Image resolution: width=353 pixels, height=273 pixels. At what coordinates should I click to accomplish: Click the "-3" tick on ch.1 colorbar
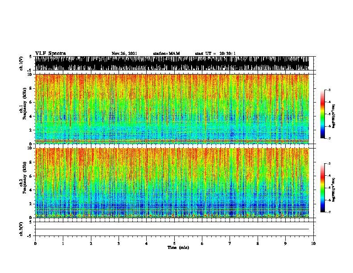click(x=329, y=90)
